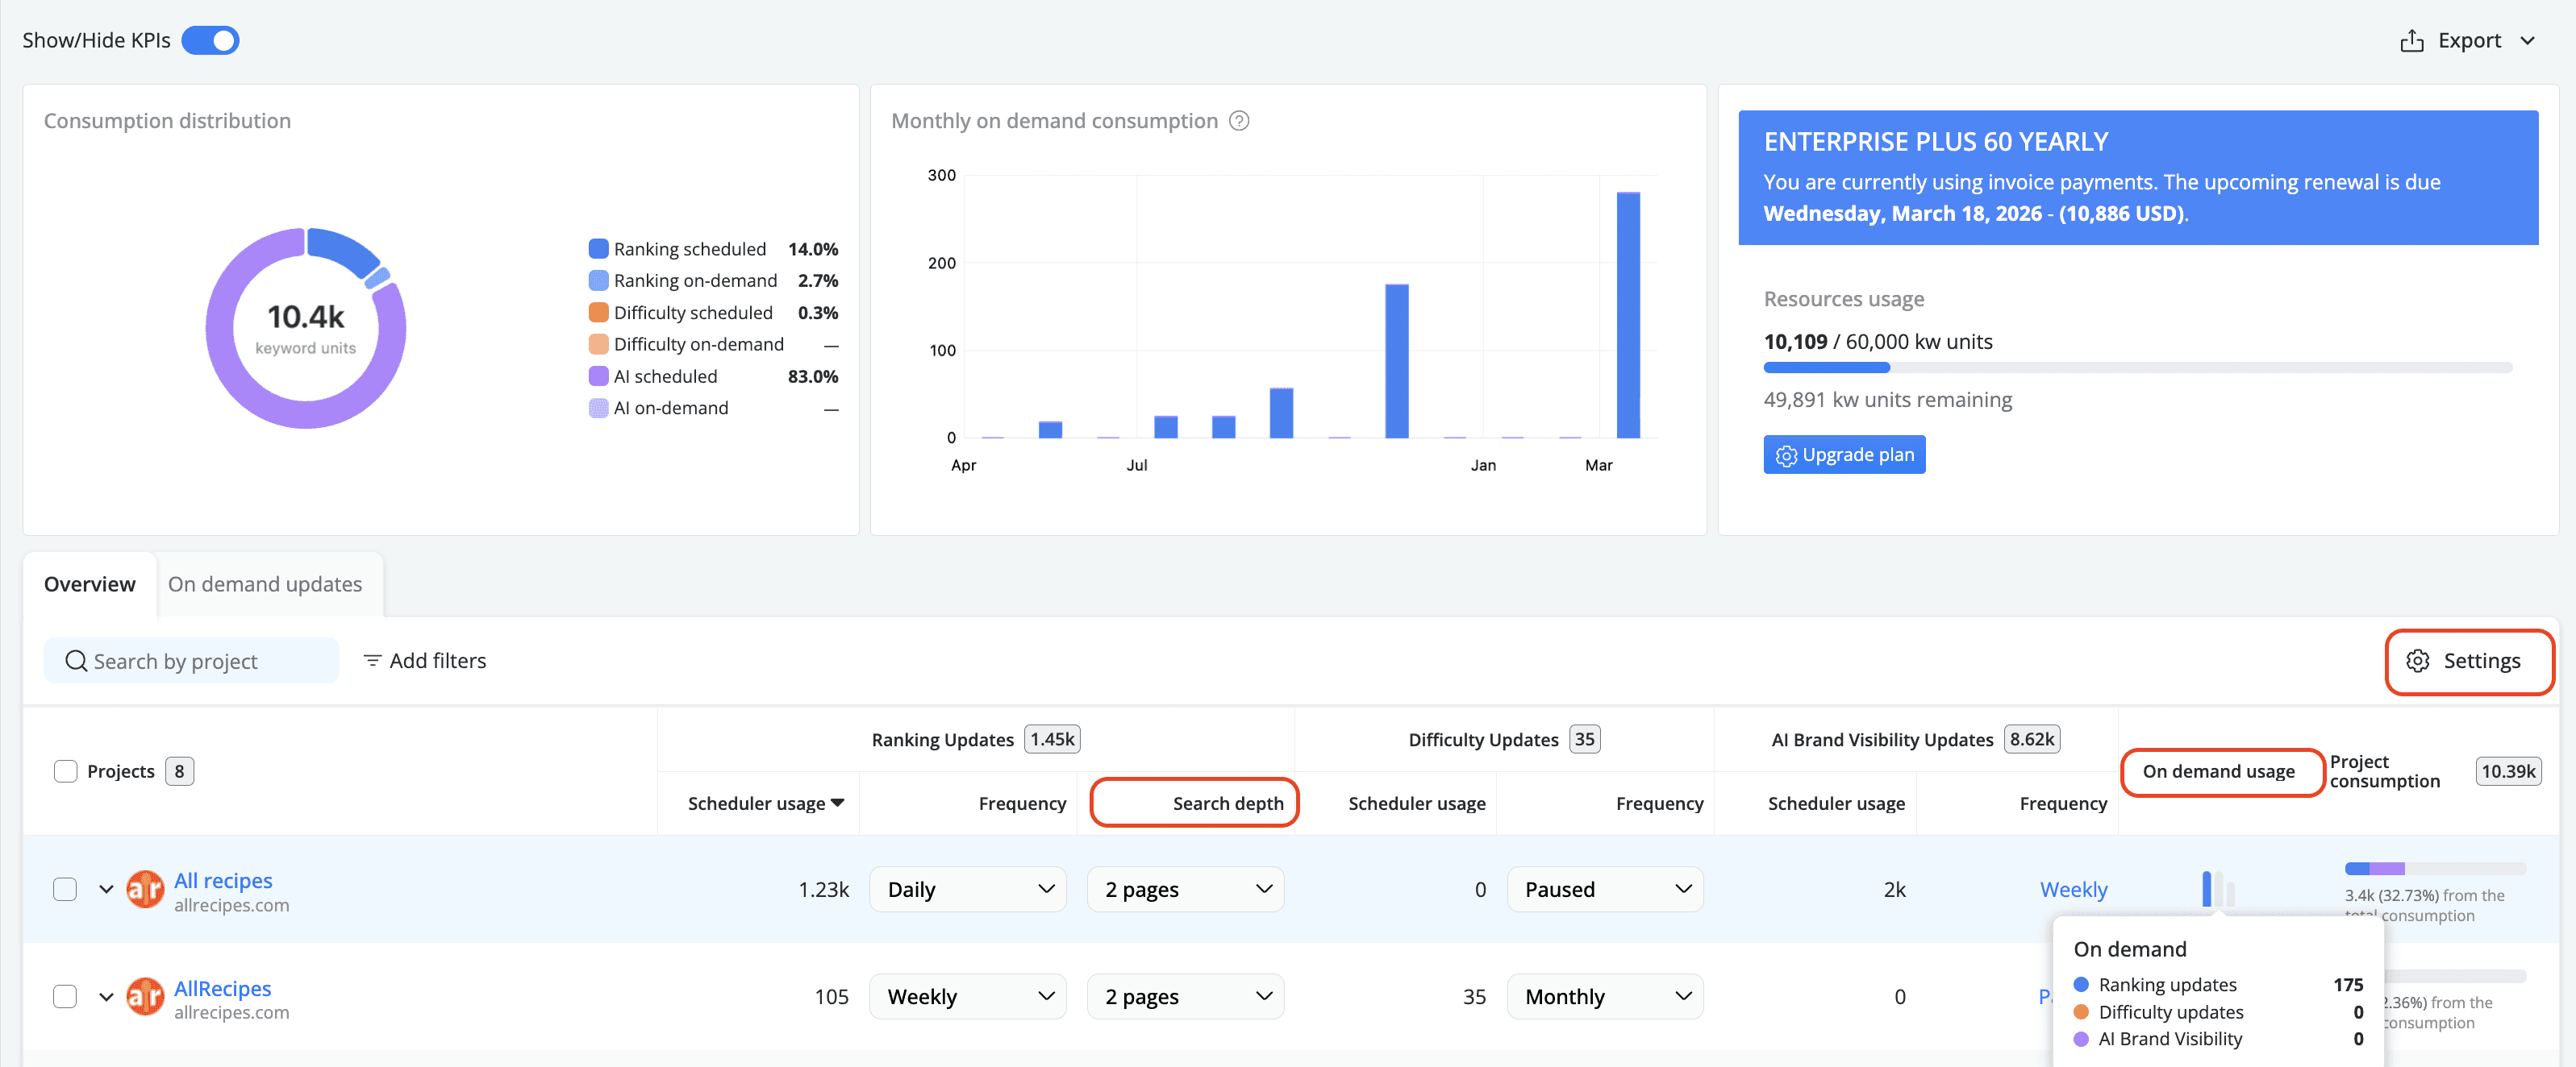Open the help tooltip on Monthly on demand consumption
Viewport: 2576px width, 1067px height.
point(1239,120)
